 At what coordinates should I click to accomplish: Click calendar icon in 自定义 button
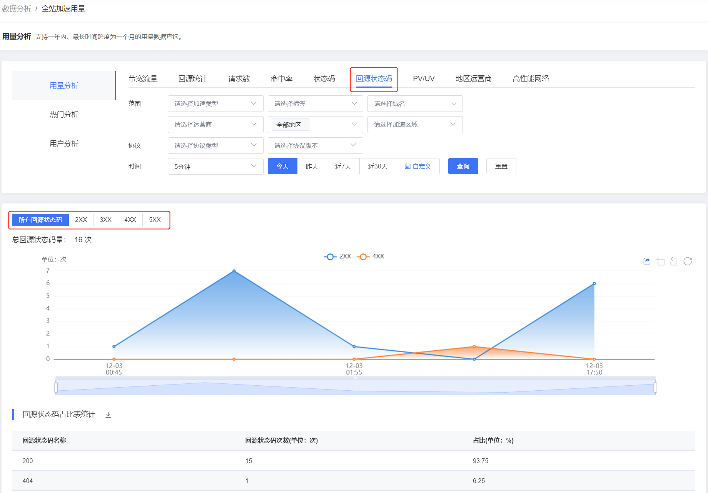(x=407, y=167)
